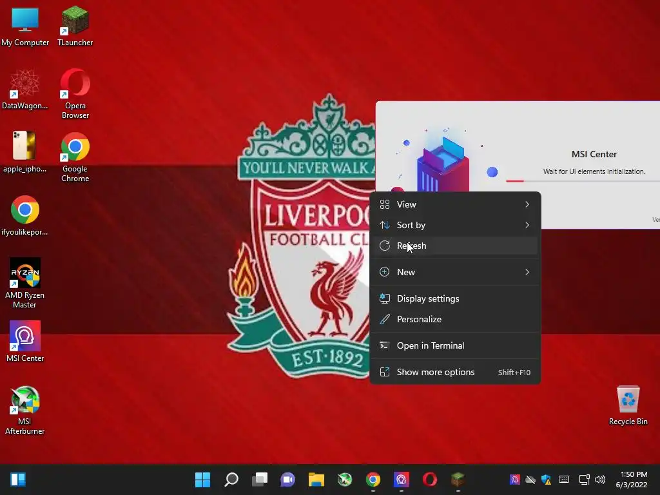This screenshot has height=495, width=660.
Task: Open the View submenu in context menu
Action: pyautogui.click(x=455, y=204)
